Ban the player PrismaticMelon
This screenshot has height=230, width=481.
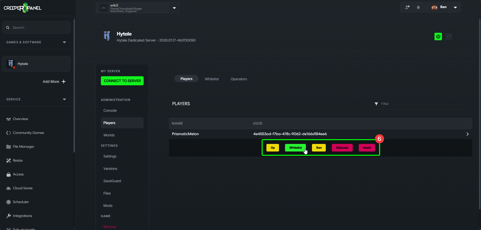(x=319, y=148)
